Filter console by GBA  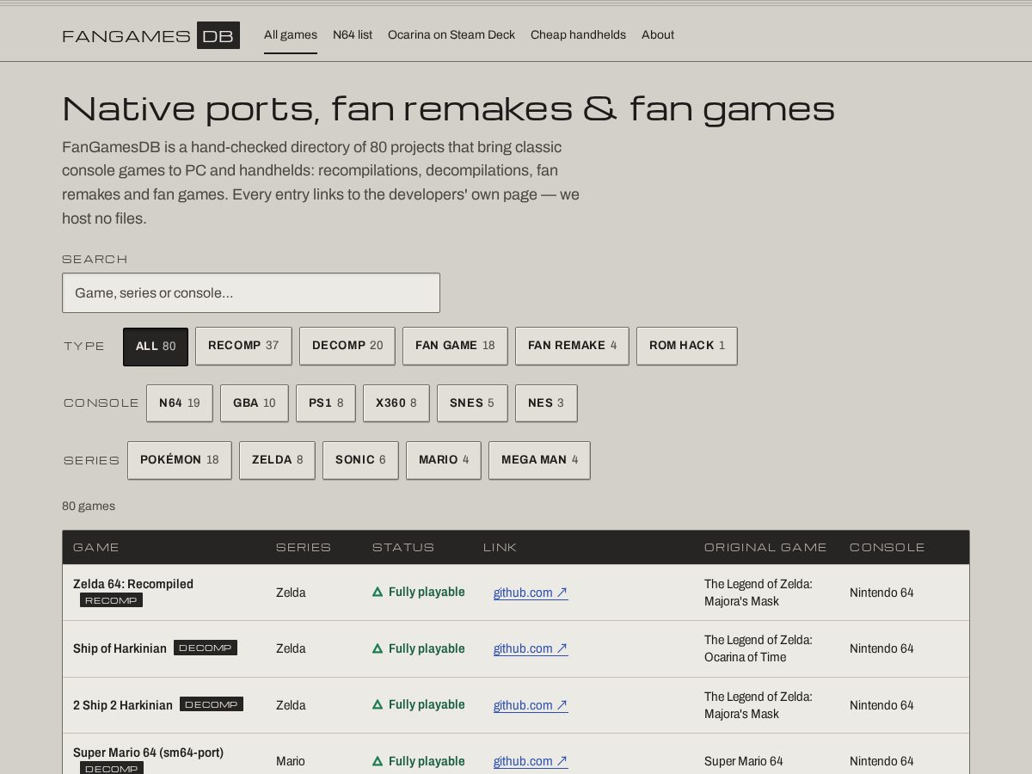tap(255, 403)
